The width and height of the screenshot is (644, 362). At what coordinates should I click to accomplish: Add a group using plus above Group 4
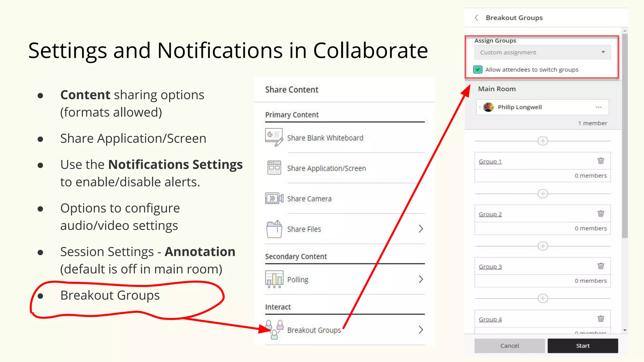(543, 298)
